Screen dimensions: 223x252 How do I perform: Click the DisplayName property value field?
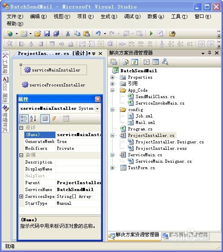[x=78, y=169]
